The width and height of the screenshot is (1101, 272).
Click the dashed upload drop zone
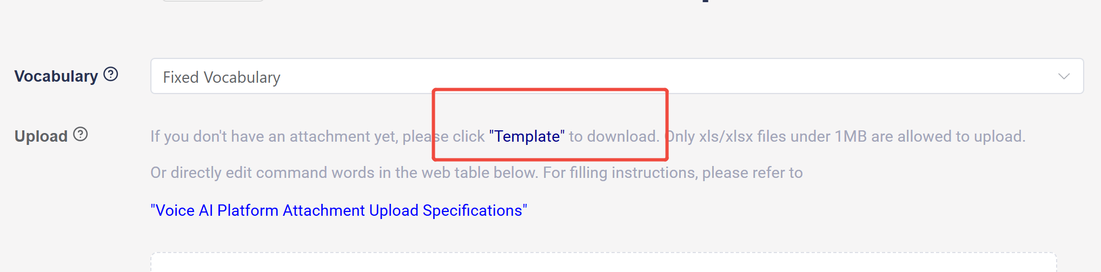click(x=603, y=263)
